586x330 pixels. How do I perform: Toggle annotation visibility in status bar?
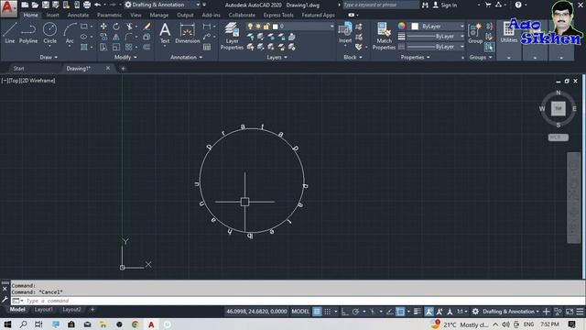429,312
